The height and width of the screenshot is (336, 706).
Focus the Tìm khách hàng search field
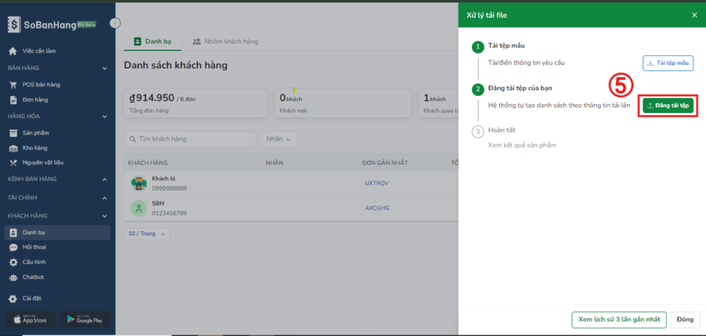[x=190, y=139]
